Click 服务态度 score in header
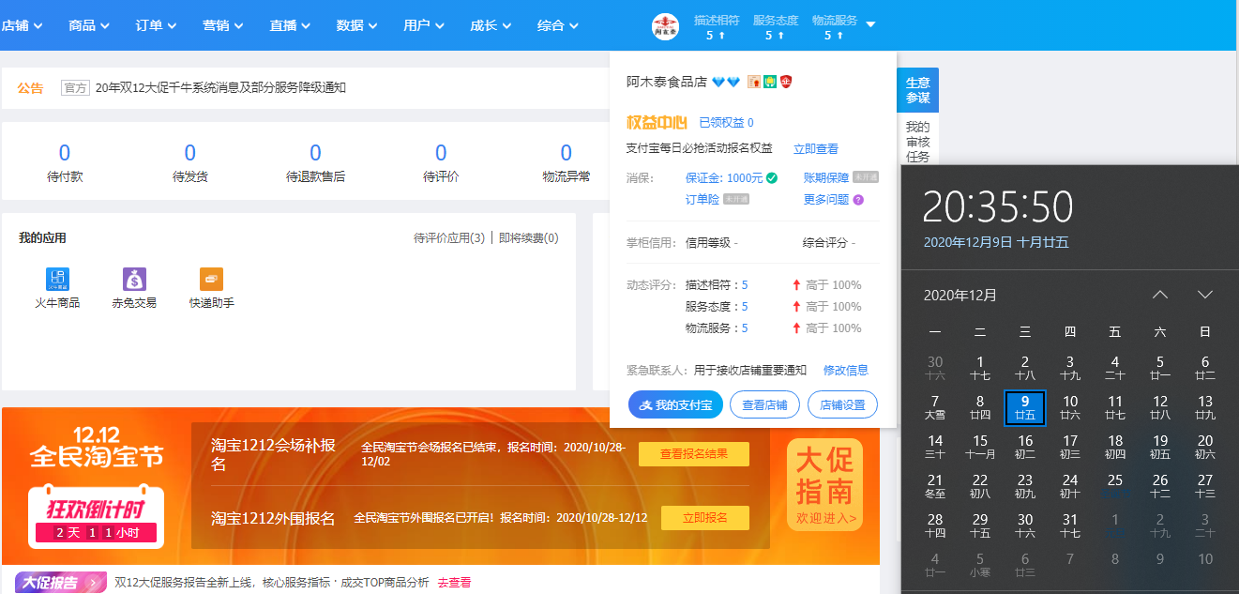1239x594 pixels. [x=776, y=27]
